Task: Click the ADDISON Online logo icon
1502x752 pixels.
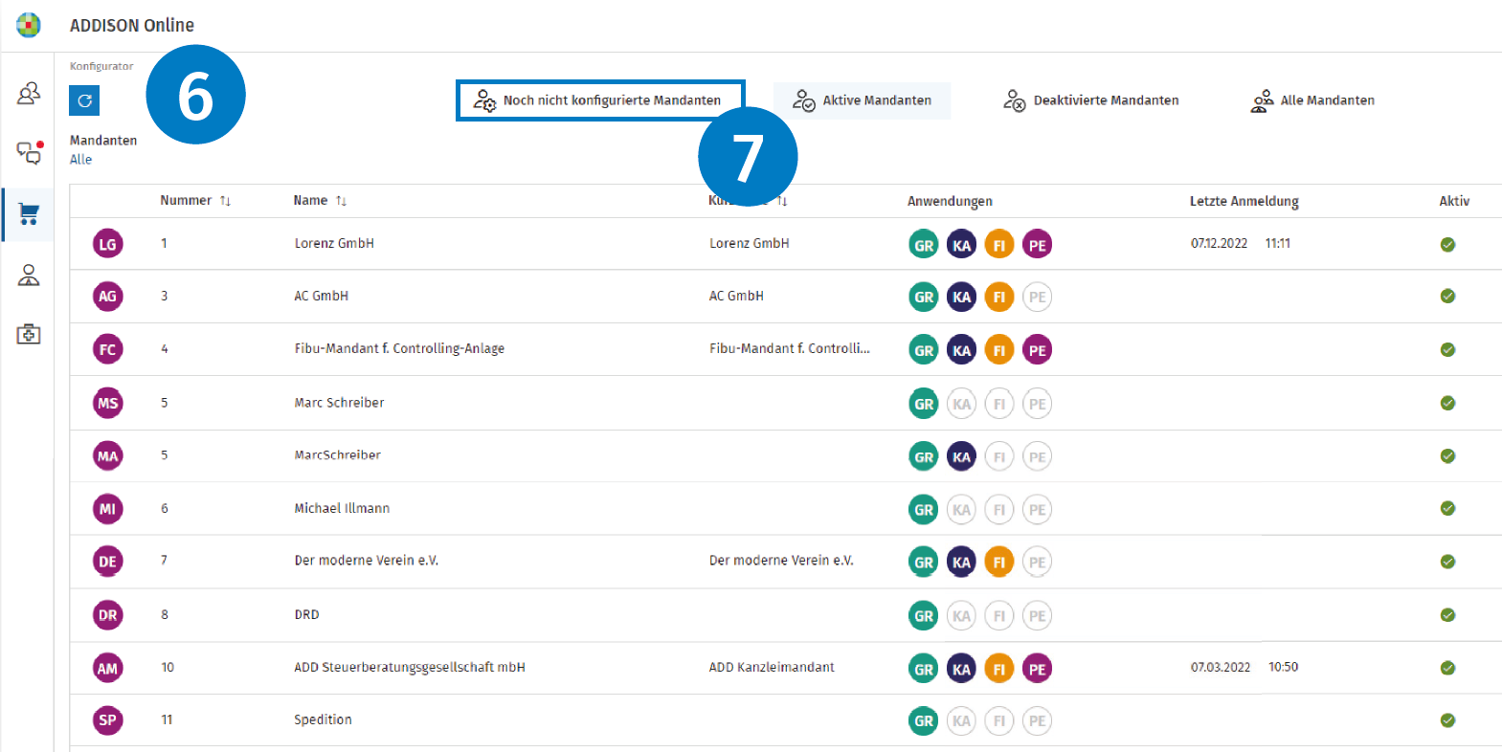Action: coord(29,25)
